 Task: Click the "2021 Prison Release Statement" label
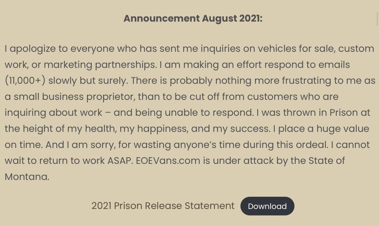(x=163, y=206)
